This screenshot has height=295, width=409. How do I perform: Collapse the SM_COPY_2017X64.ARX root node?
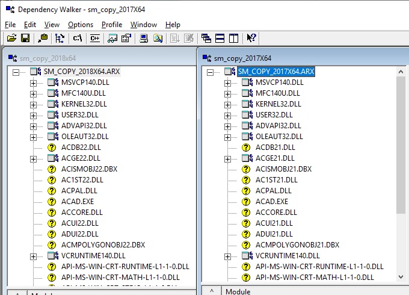(211, 72)
